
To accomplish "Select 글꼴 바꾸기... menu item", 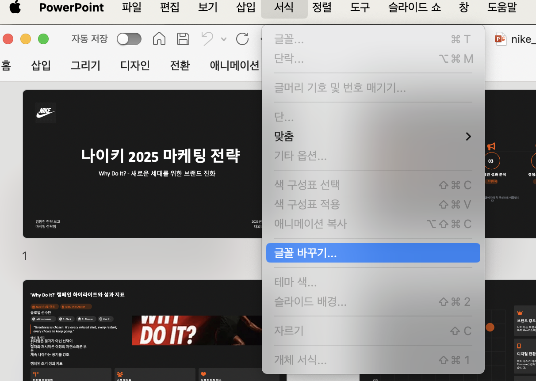I will tap(373, 253).
